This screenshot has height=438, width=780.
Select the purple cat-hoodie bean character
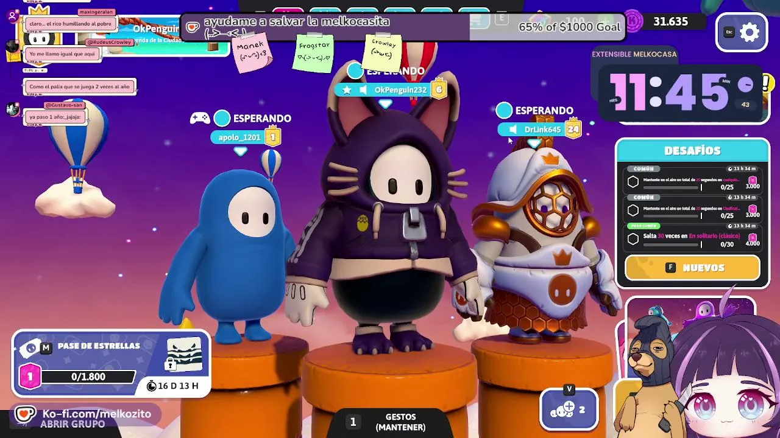coord(389,214)
